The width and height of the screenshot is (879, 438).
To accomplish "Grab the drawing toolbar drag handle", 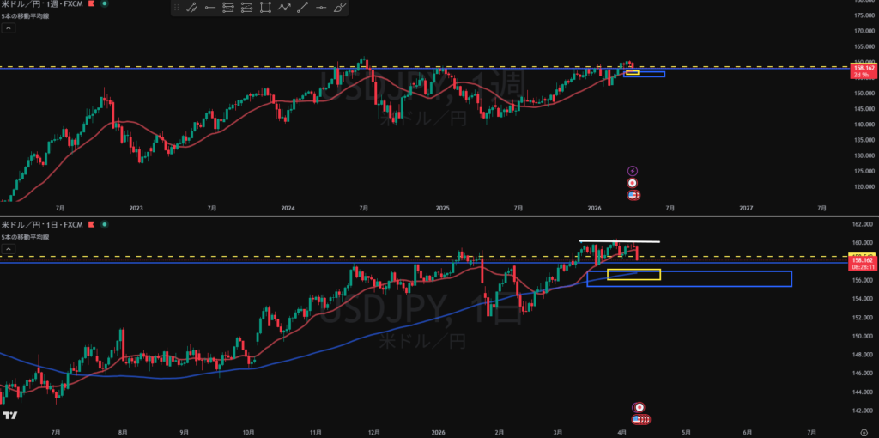I will 176,8.
